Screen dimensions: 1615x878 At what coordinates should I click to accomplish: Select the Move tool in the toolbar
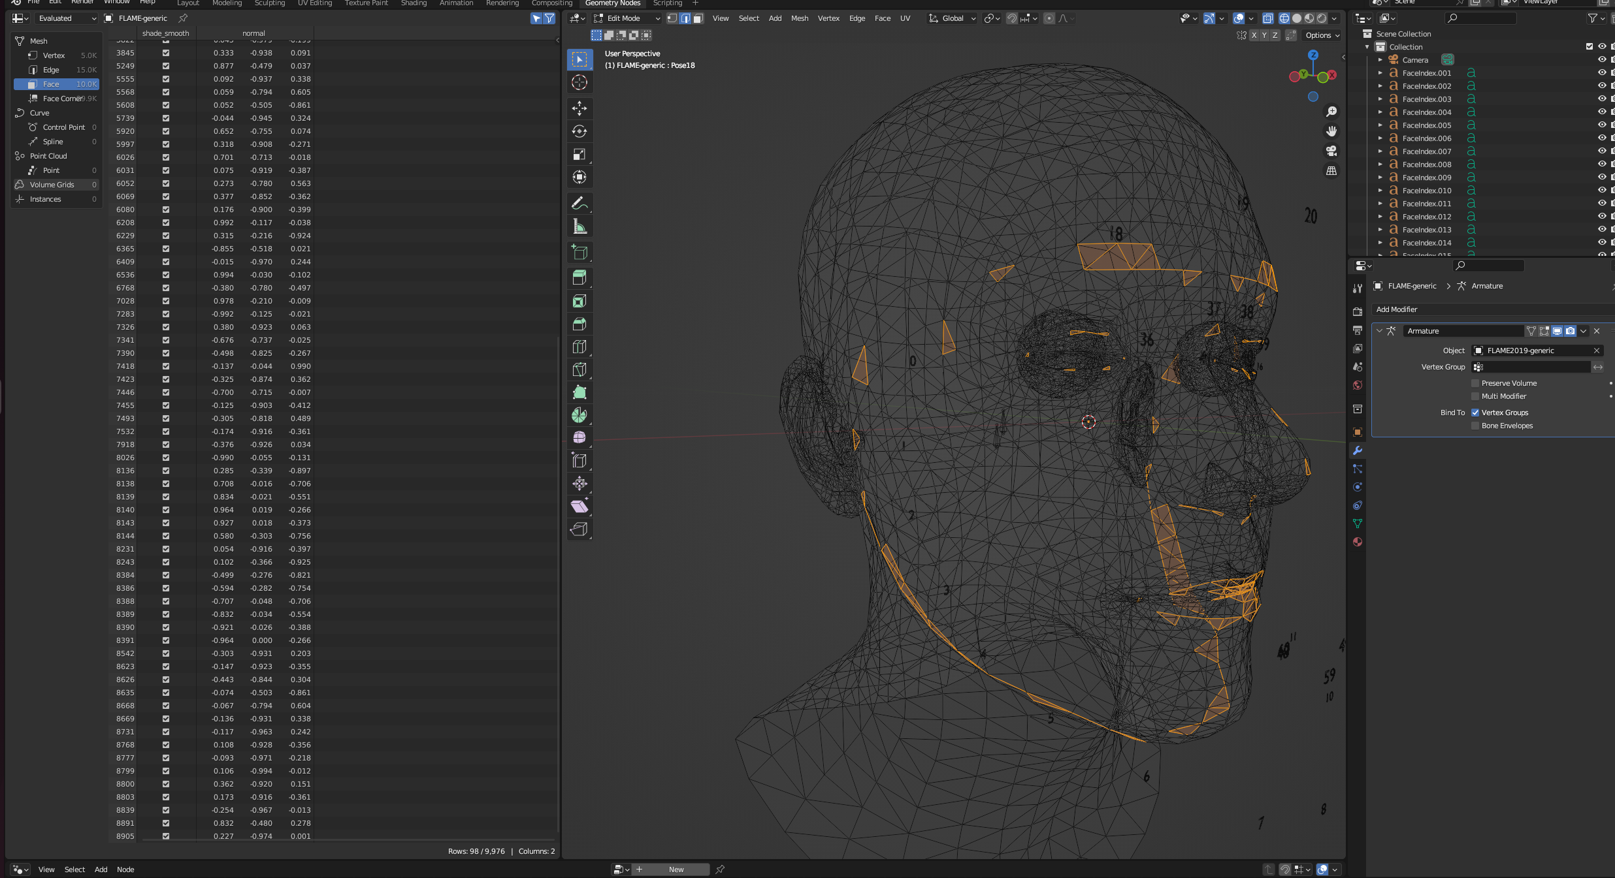(579, 108)
